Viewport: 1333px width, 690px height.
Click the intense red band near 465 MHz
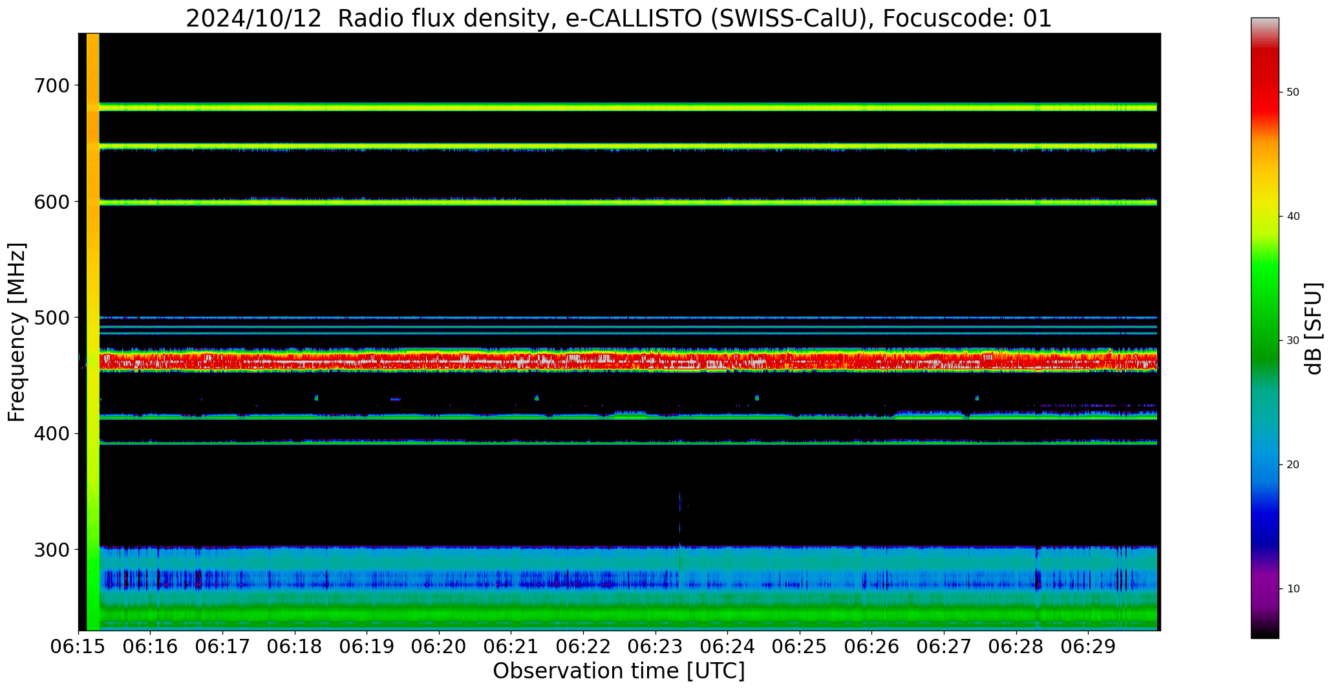pos(628,361)
